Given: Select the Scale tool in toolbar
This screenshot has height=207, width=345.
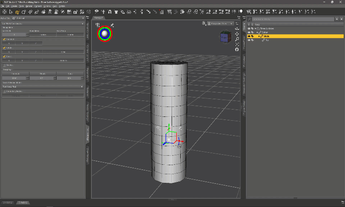Looking at the screenshot, I should point(37,12).
